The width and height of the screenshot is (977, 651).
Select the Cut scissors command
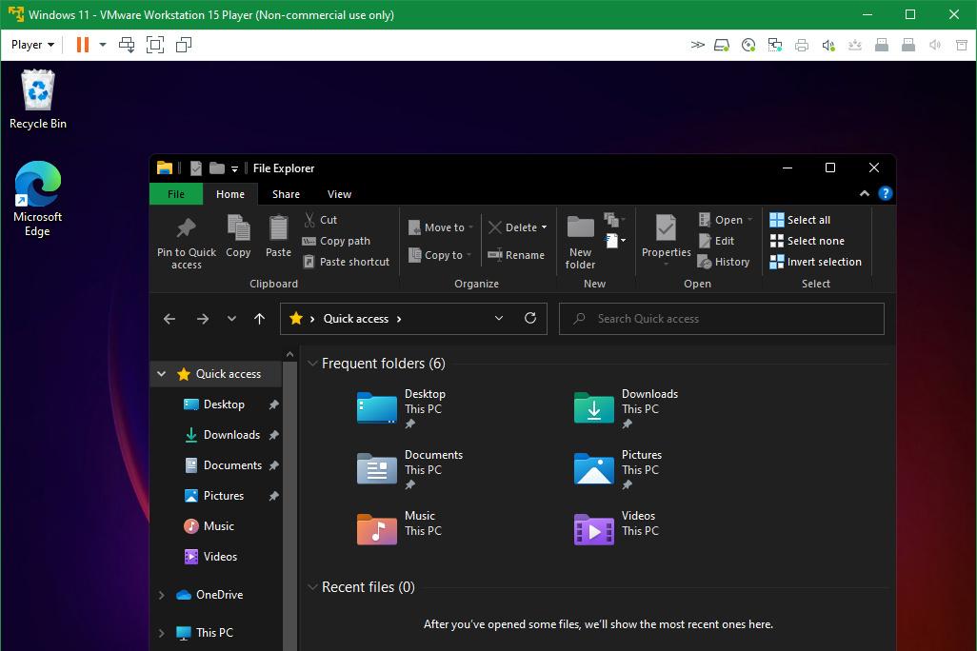pos(320,219)
